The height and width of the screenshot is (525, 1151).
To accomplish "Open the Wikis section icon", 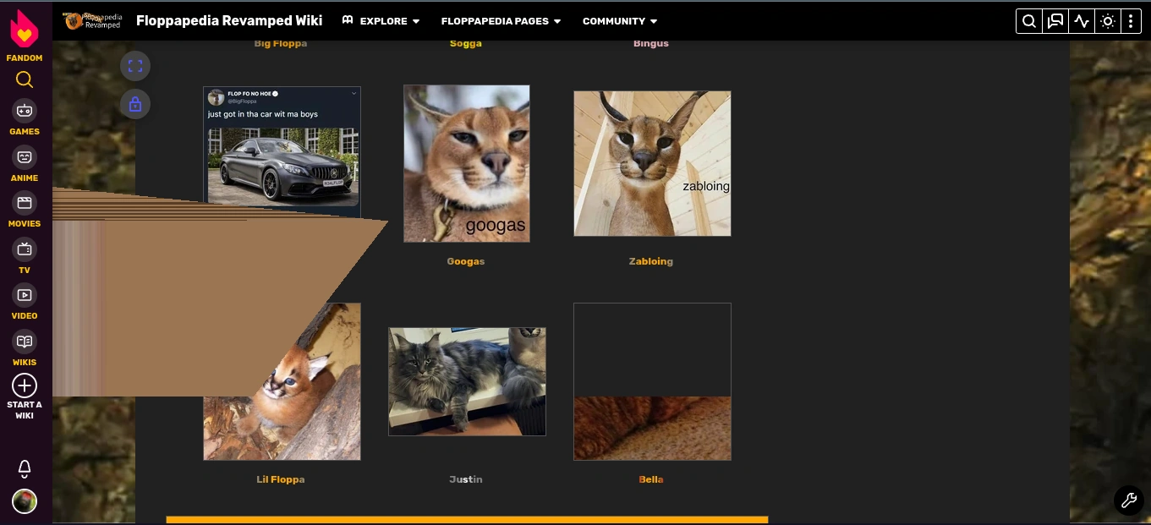I will pyautogui.click(x=25, y=342).
